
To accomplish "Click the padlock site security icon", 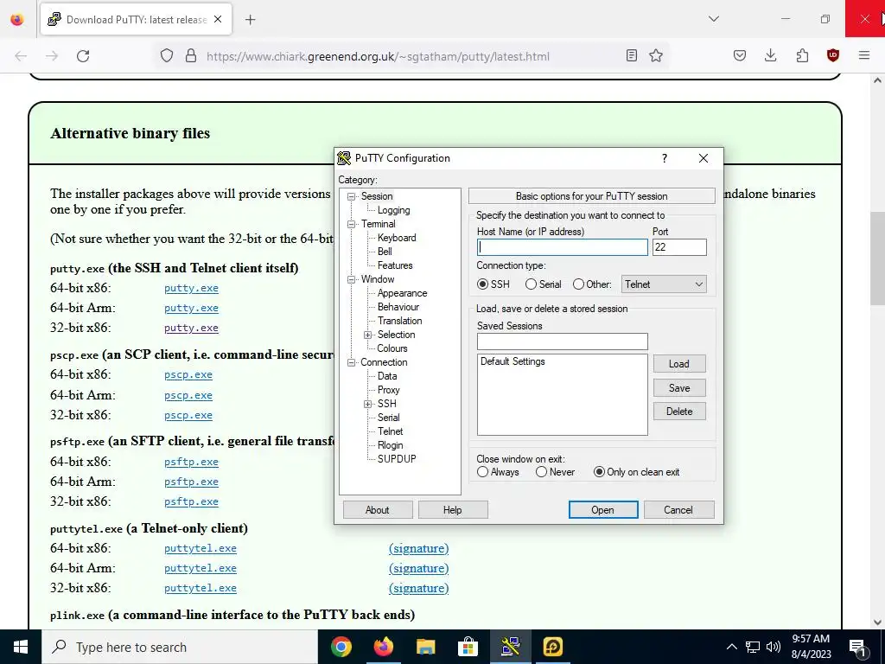I will (191, 55).
